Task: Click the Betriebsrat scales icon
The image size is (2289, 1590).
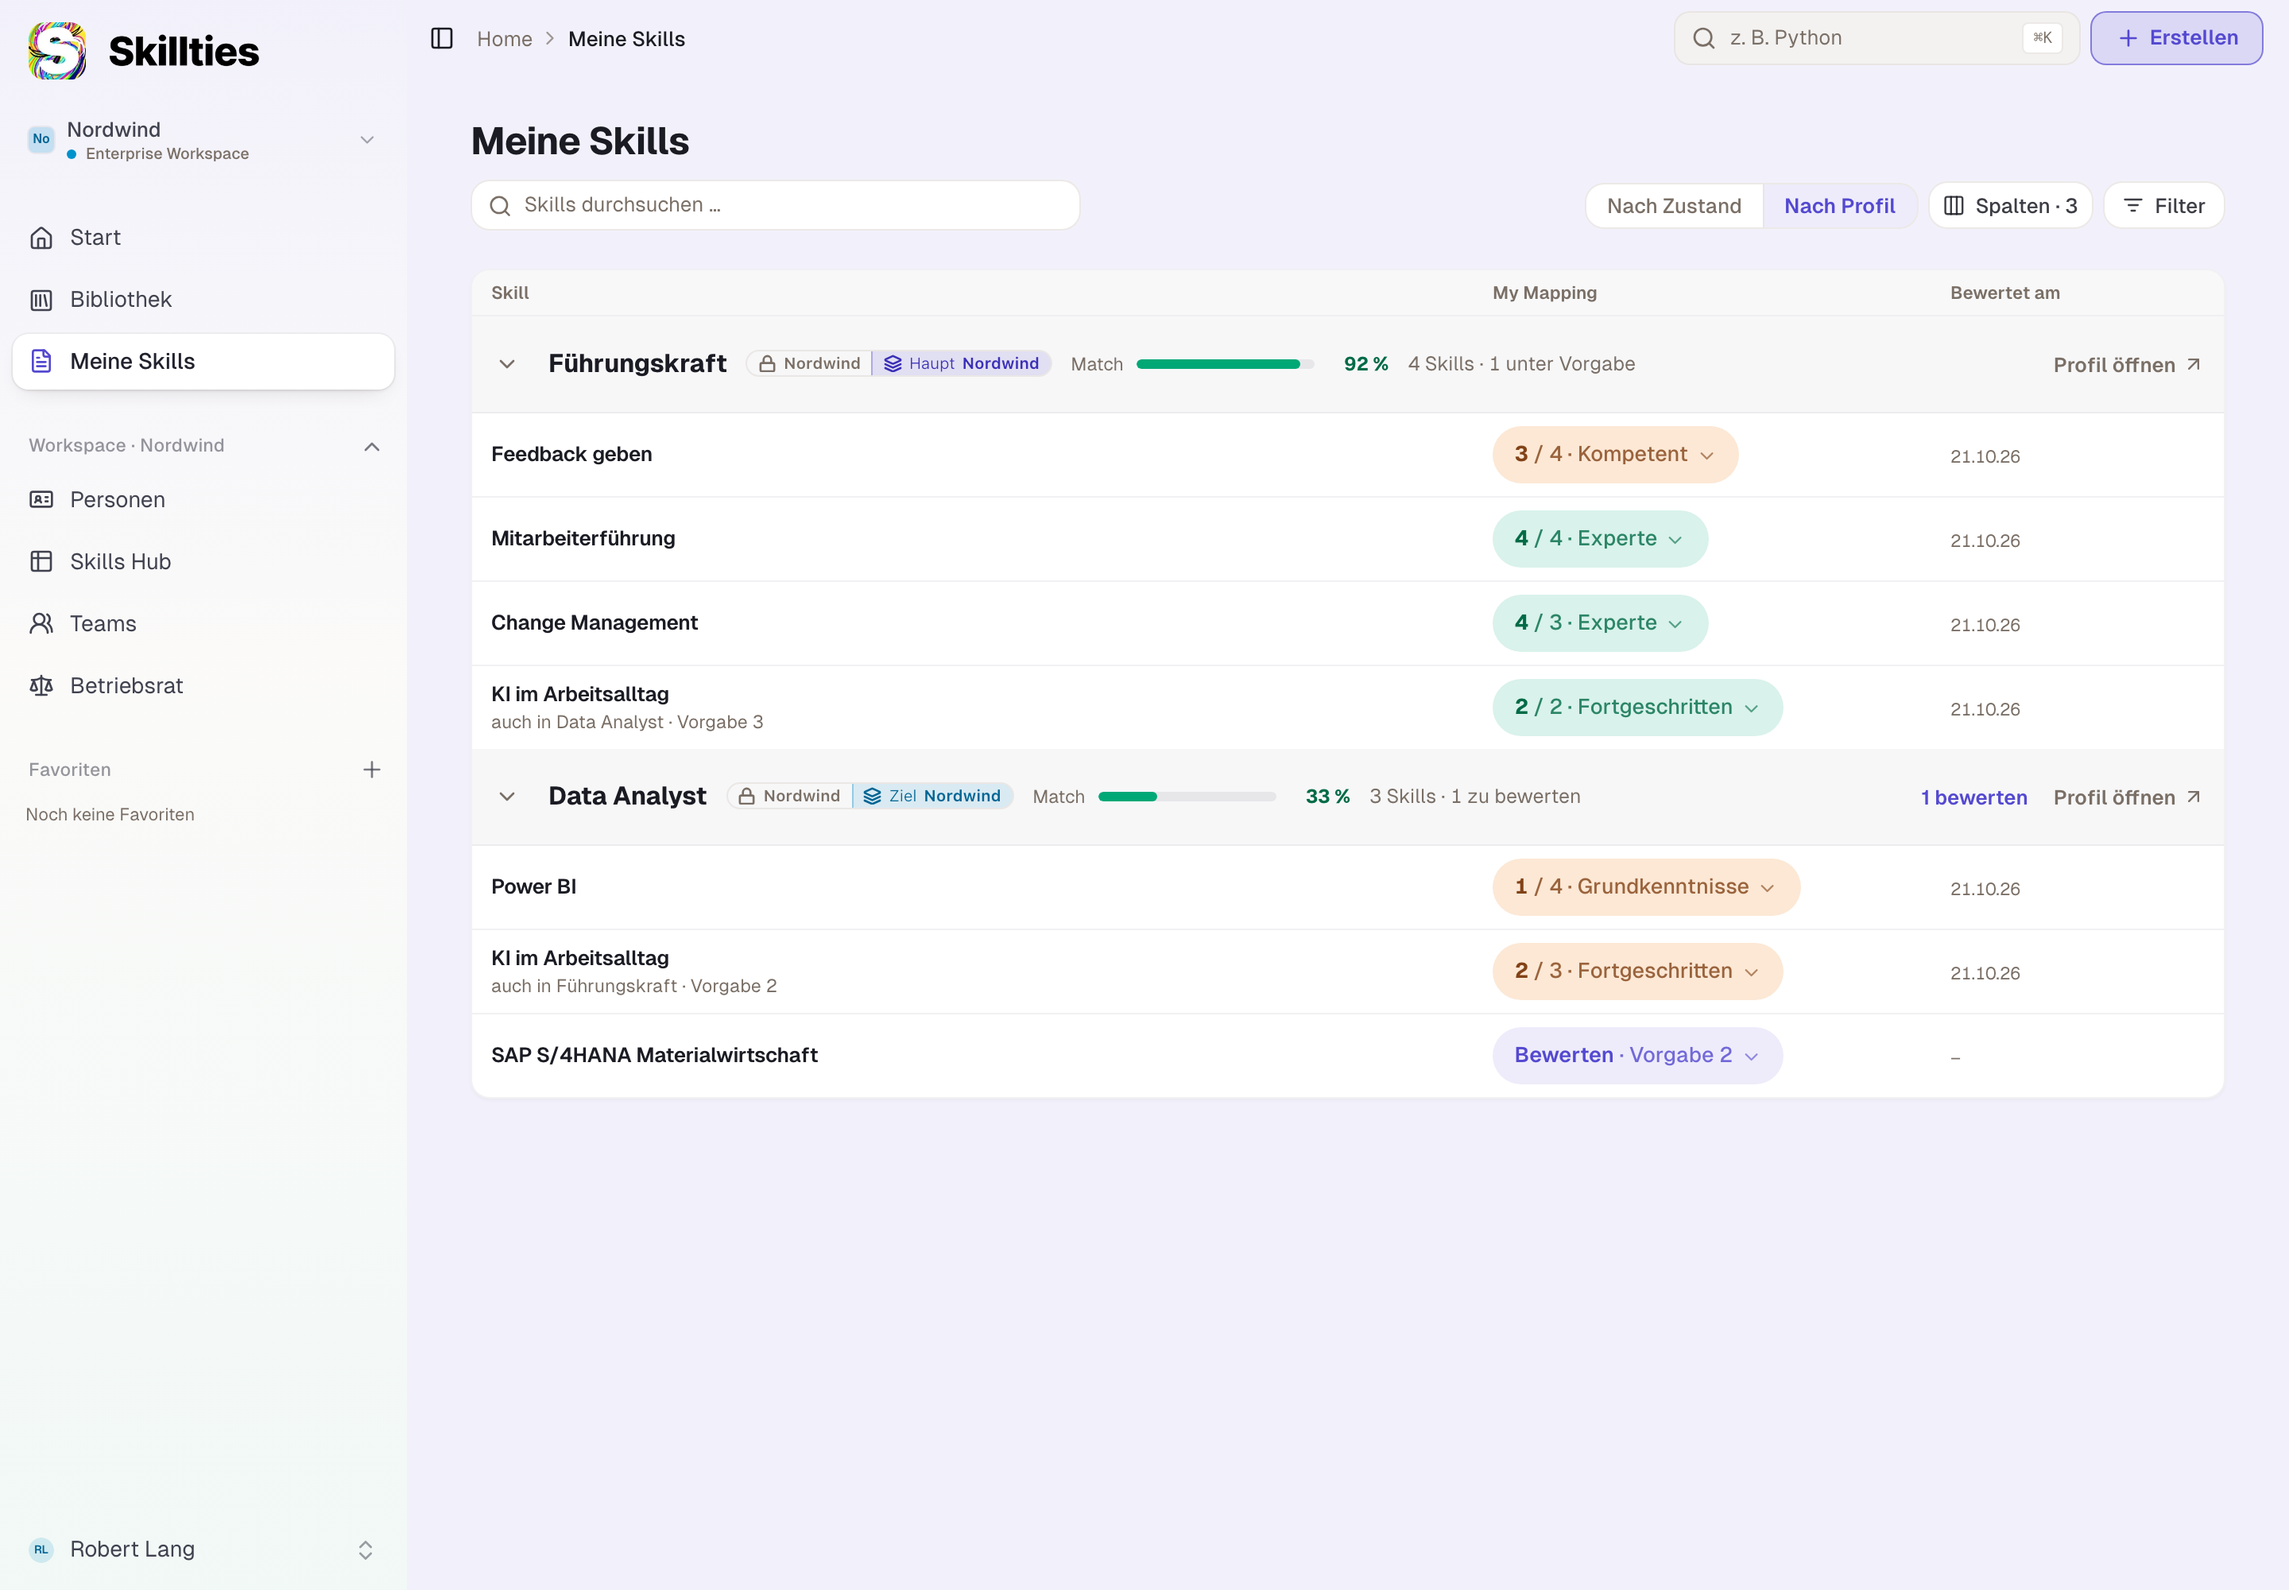Action: click(x=41, y=685)
